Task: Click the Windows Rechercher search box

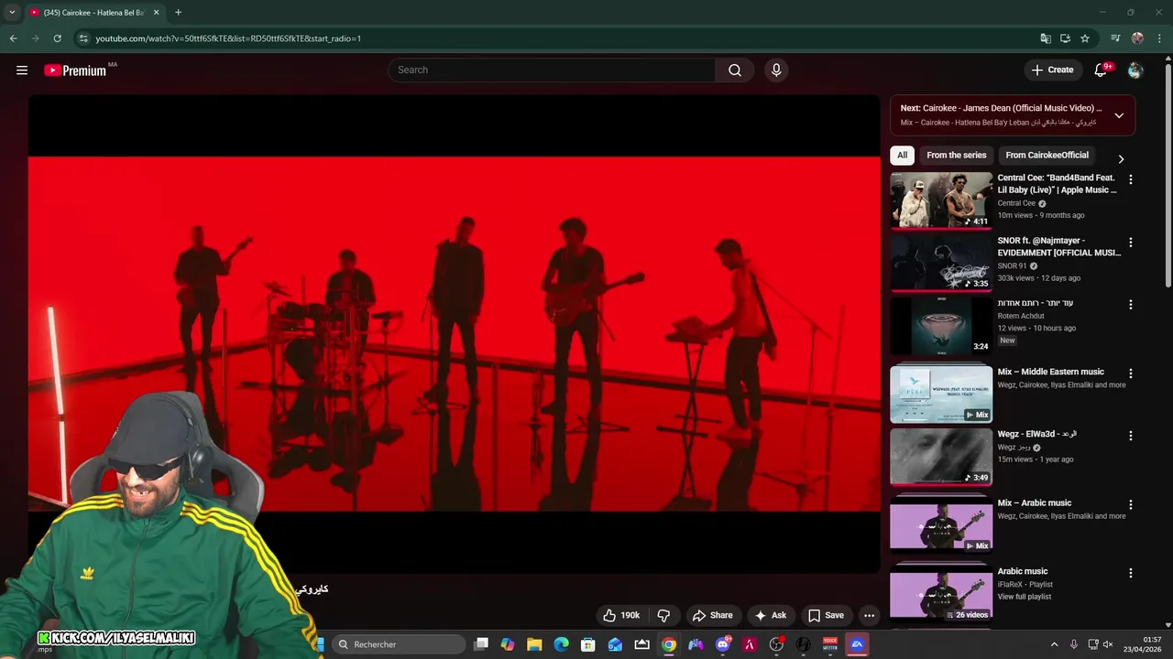Action: pyautogui.click(x=399, y=644)
